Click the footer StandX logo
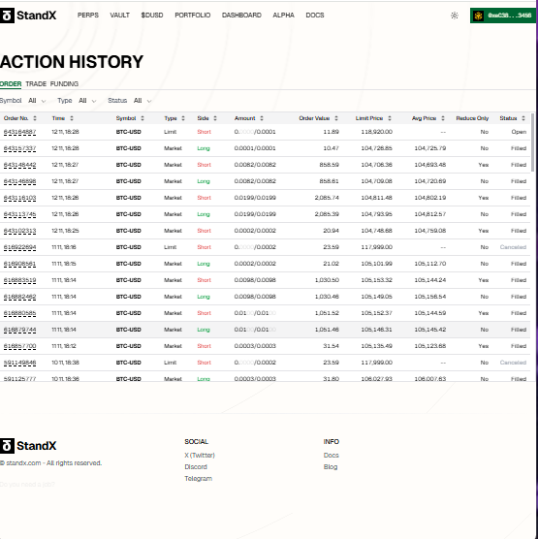Viewport: 538px width, 539px height. point(28,446)
